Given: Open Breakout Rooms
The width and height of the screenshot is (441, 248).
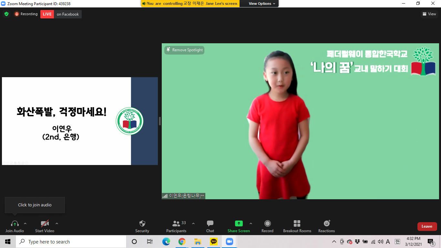Looking at the screenshot, I should pos(297,223).
